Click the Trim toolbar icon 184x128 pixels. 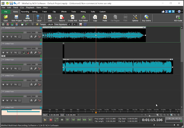tap(125, 18)
